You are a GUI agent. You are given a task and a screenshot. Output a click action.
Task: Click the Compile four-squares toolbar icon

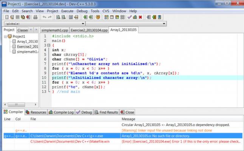[107, 17]
